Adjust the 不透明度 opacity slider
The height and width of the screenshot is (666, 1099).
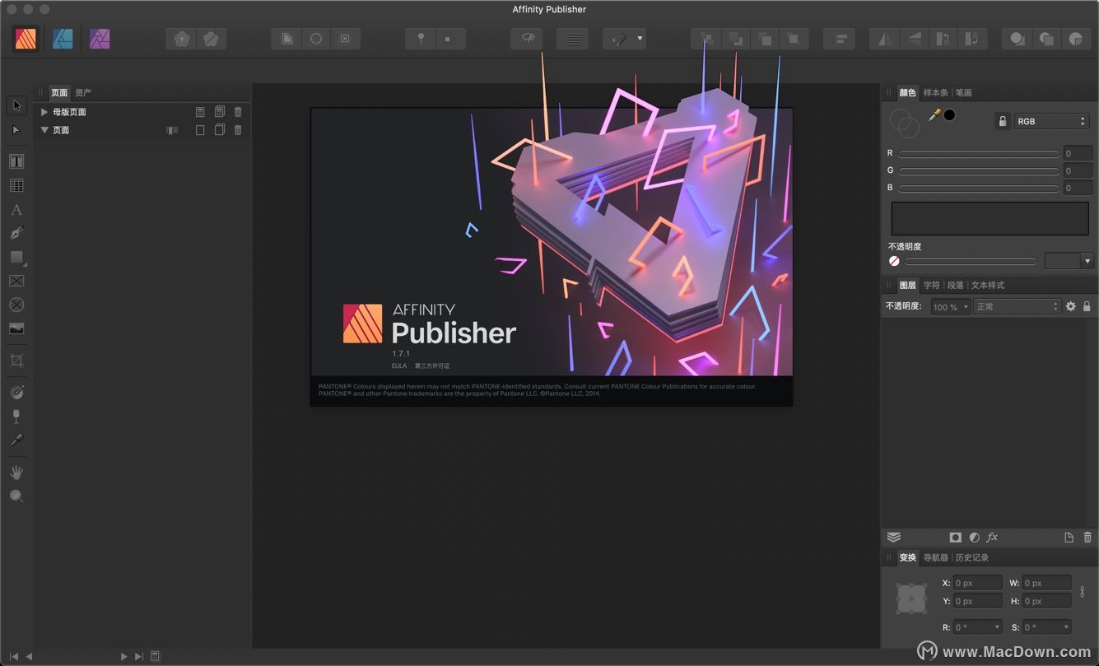pyautogui.click(x=971, y=261)
